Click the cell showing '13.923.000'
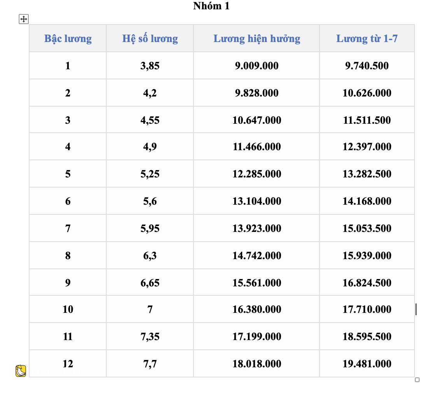Image resolution: width=446 pixels, height=393 pixels. (256, 228)
